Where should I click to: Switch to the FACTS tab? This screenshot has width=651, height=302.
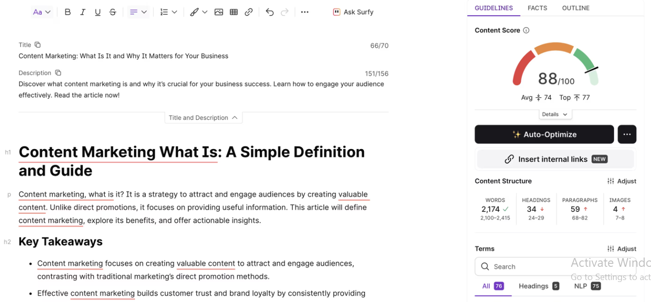pos(537,8)
